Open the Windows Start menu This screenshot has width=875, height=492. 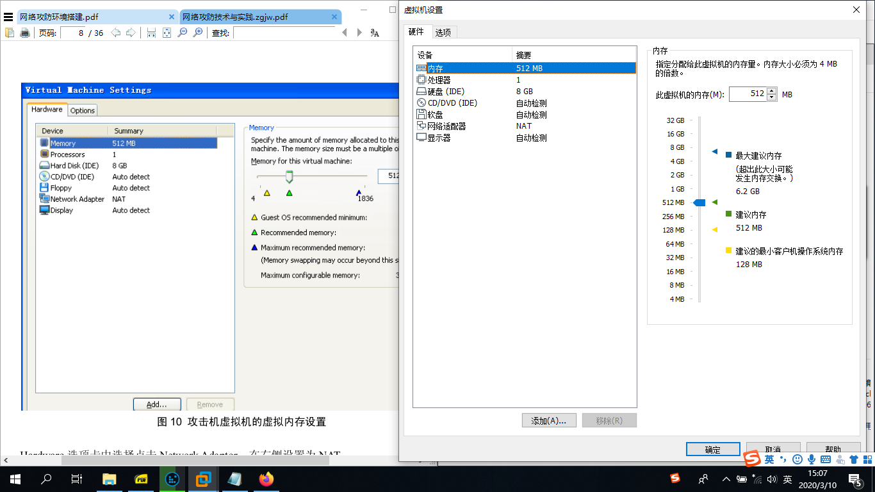pyautogui.click(x=15, y=479)
